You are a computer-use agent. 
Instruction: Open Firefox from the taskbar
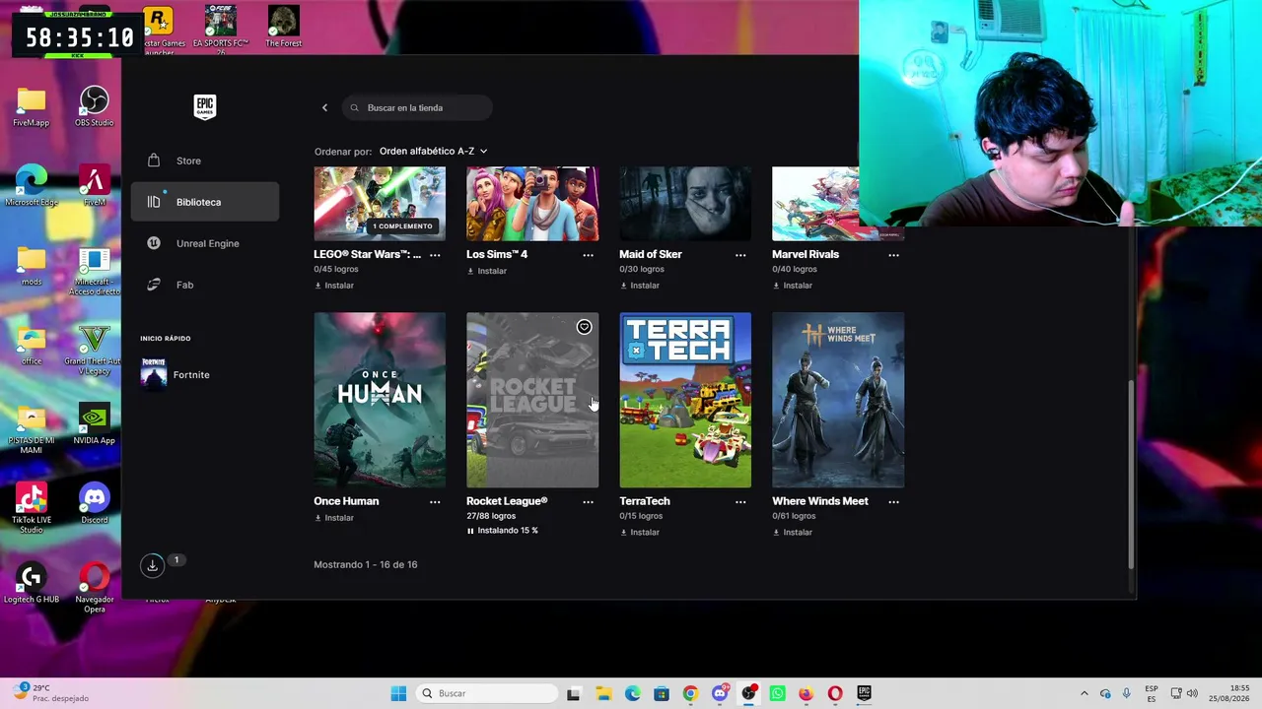[x=806, y=693]
